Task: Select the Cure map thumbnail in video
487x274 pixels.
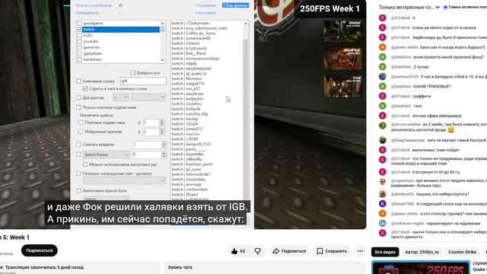Action: (342, 86)
